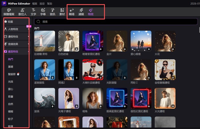
Task: Select the 聖誕節 subcategory
Action: click(x=12, y=74)
